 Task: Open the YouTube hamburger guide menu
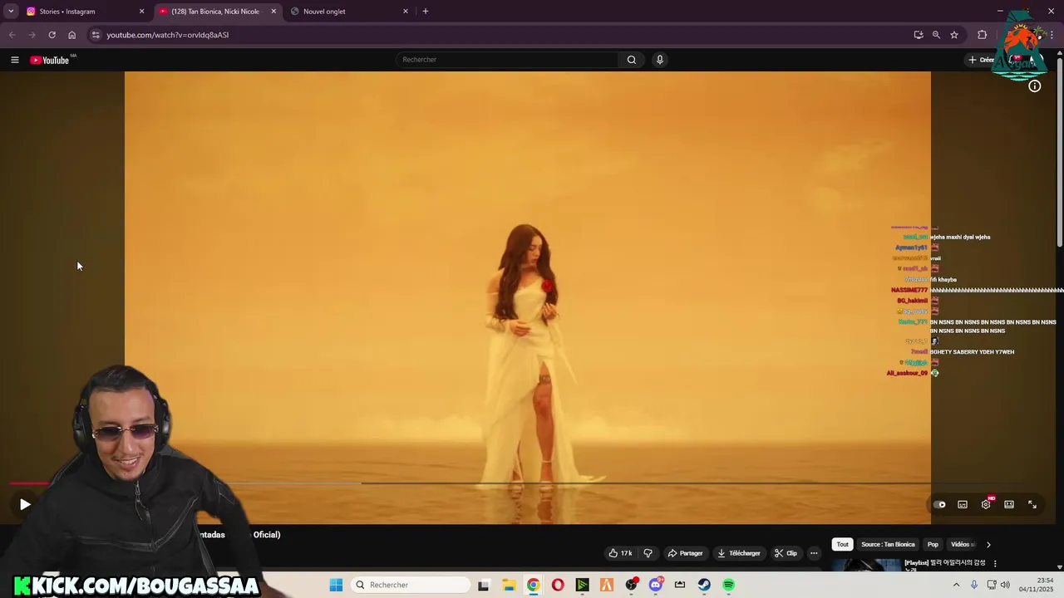tap(14, 60)
